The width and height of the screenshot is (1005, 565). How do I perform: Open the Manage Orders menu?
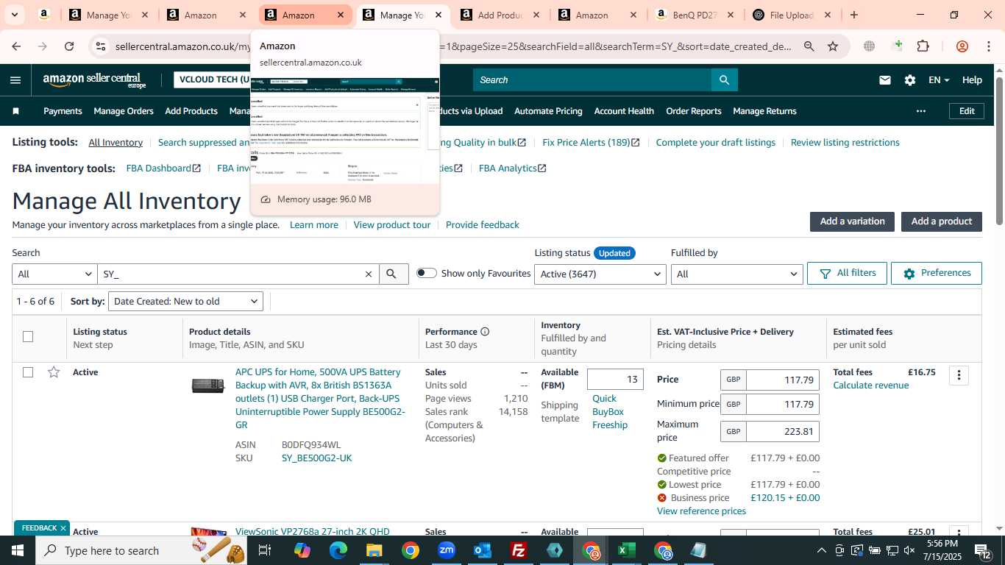124,111
